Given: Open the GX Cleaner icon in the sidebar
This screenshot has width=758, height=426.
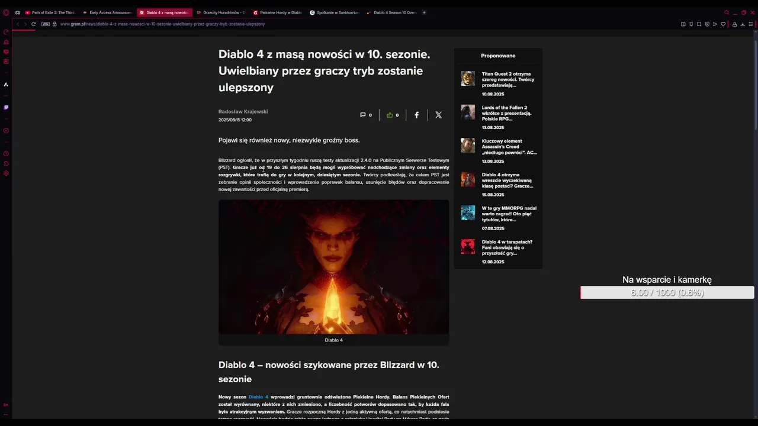Looking at the screenshot, I should coord(6,42).
